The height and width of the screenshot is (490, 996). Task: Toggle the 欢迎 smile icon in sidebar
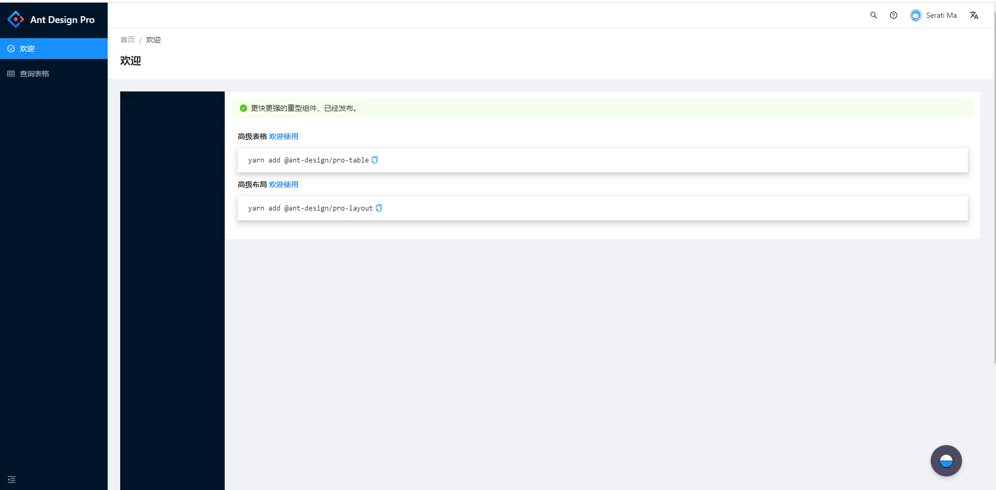pyautogui.click(x=11, y=48)
